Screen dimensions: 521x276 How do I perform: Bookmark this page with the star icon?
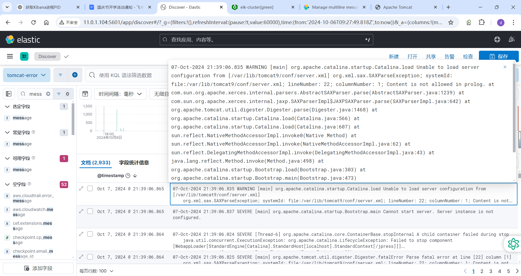click(451, 22)
